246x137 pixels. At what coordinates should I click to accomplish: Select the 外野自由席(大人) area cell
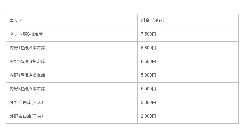coord(71,103)
